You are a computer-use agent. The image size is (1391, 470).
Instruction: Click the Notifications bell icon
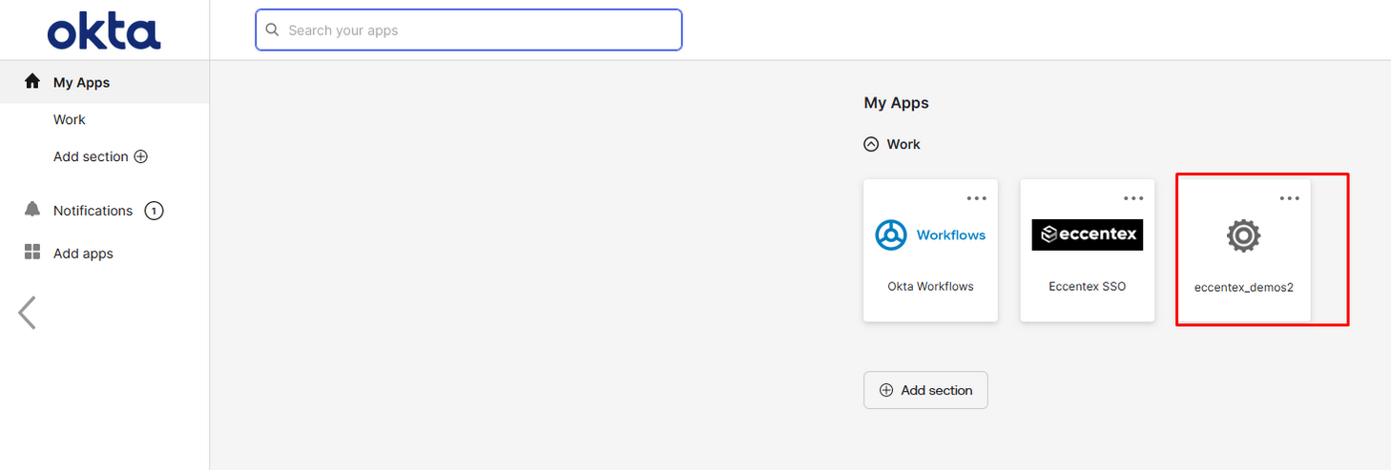tap(32, 210)
